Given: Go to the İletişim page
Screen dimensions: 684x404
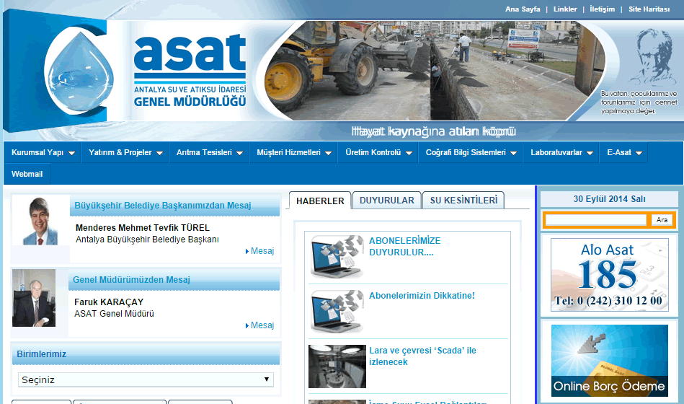Looking at the screenshot, I should (602, 9).
